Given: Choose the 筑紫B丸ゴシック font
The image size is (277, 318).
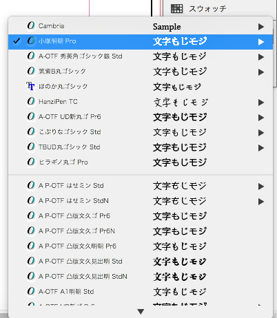Looking at the screenshot, I should (141, 72).
